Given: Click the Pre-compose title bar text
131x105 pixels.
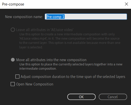Looking at the screenshot, I should (13, 4).
